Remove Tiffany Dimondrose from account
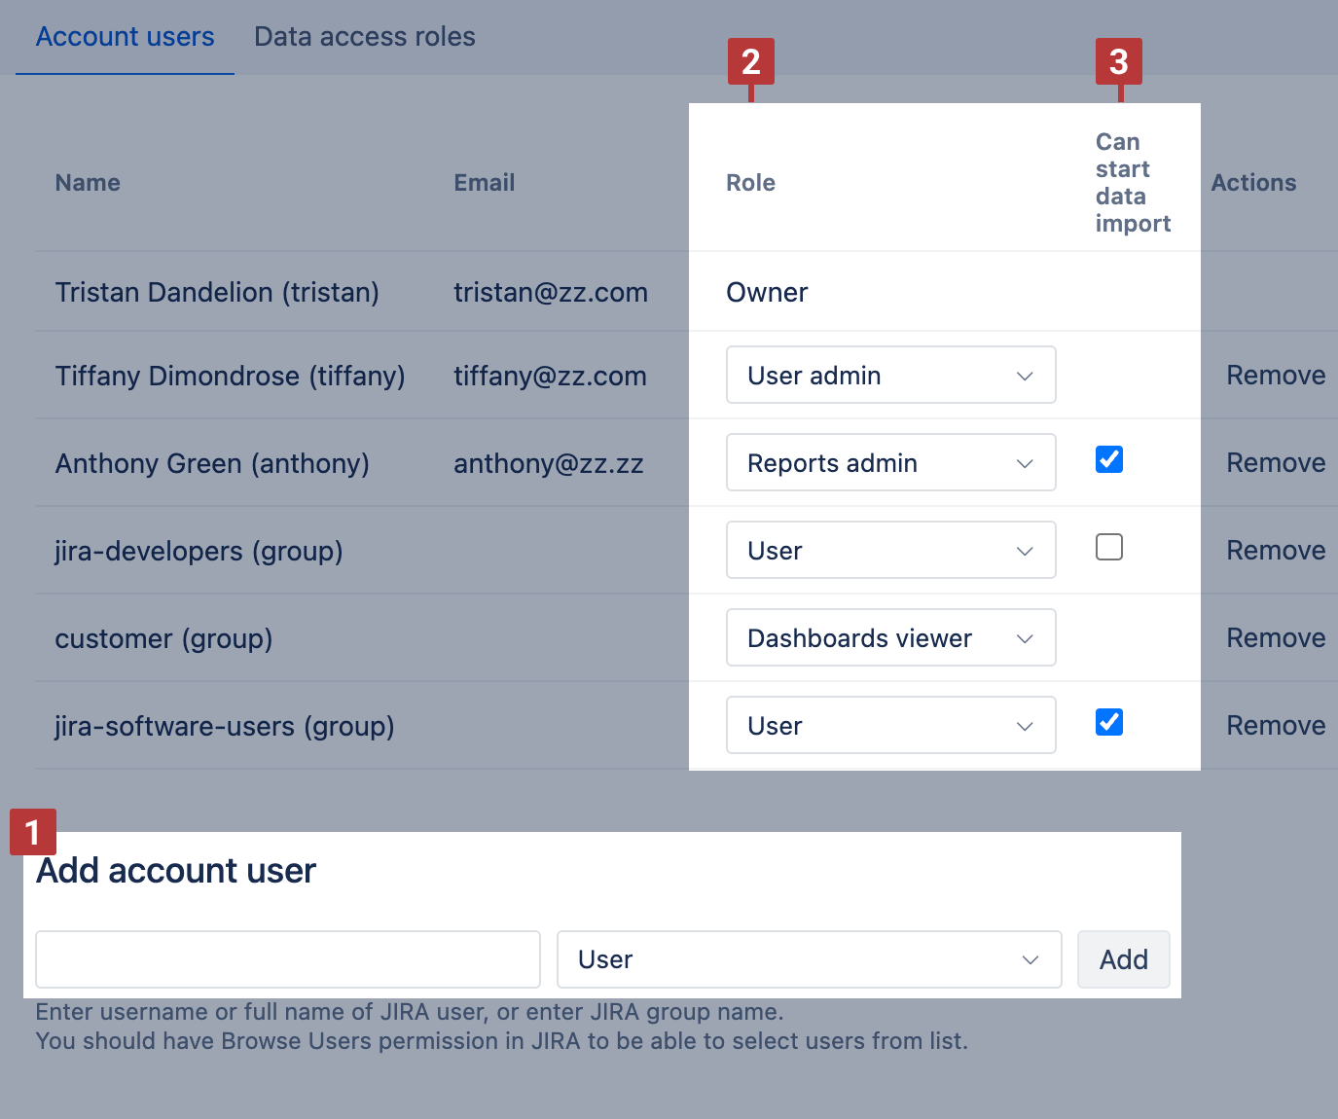1338x1119 pixels. pyautogui.click(x=1275, y=376)
